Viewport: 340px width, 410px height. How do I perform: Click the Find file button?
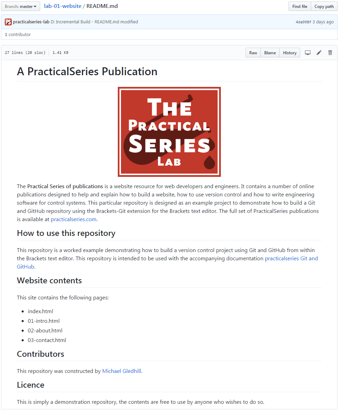pos(300,6)
